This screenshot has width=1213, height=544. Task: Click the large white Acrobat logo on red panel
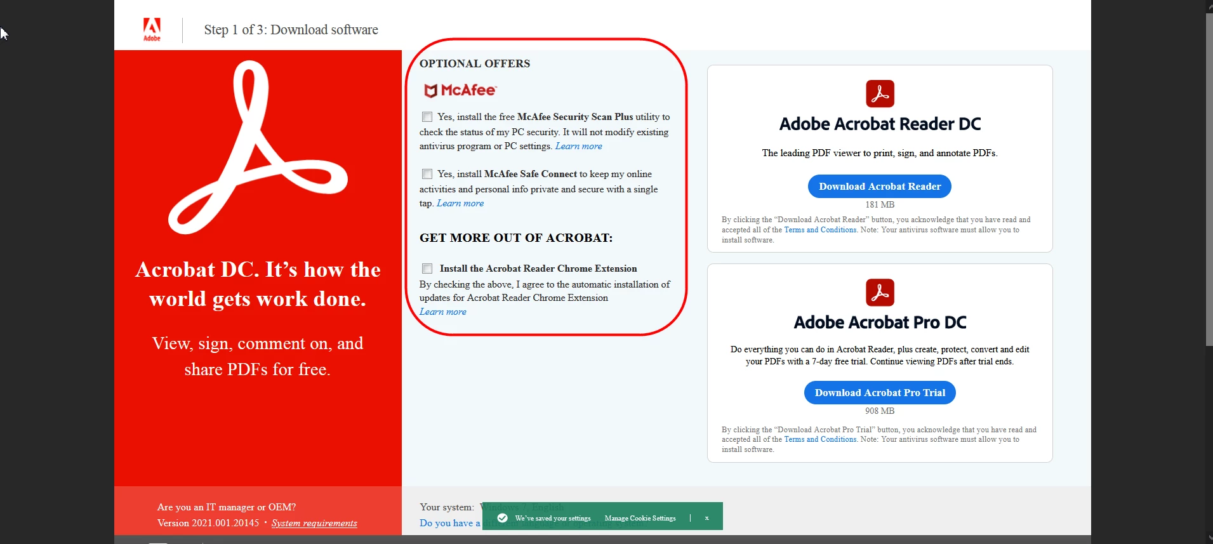[x=257, y=147]
